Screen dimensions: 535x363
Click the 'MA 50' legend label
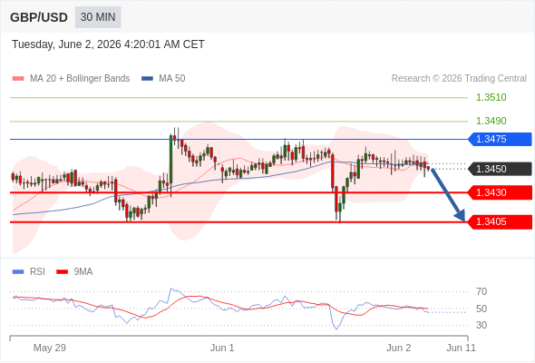(172, 79)
